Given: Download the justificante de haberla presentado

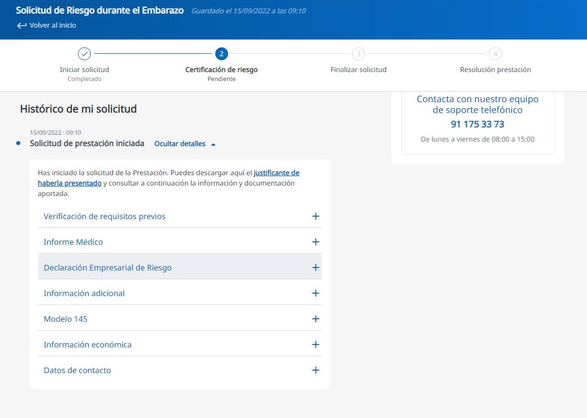Looking at the screenshot, I should [x=276, y=173].
